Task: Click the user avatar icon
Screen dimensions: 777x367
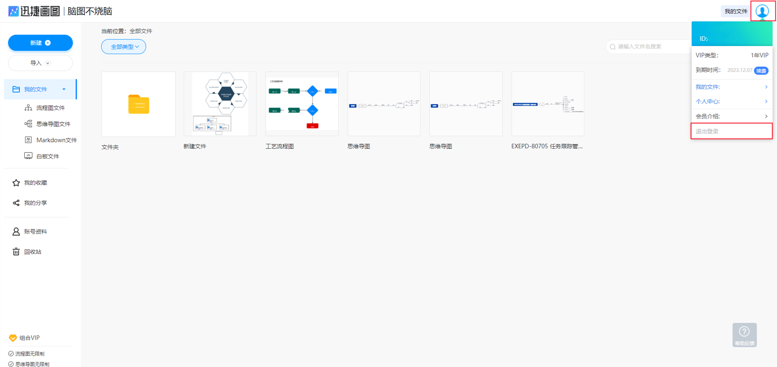Action: [762, 11]
